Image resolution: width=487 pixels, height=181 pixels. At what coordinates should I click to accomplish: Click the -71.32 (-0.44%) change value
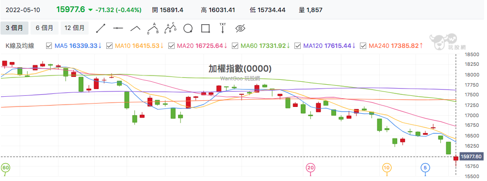pyautogui.click(x=118, y=10)
